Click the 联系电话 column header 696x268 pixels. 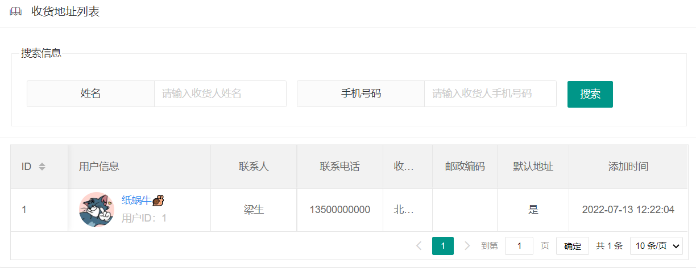(340, 167)
